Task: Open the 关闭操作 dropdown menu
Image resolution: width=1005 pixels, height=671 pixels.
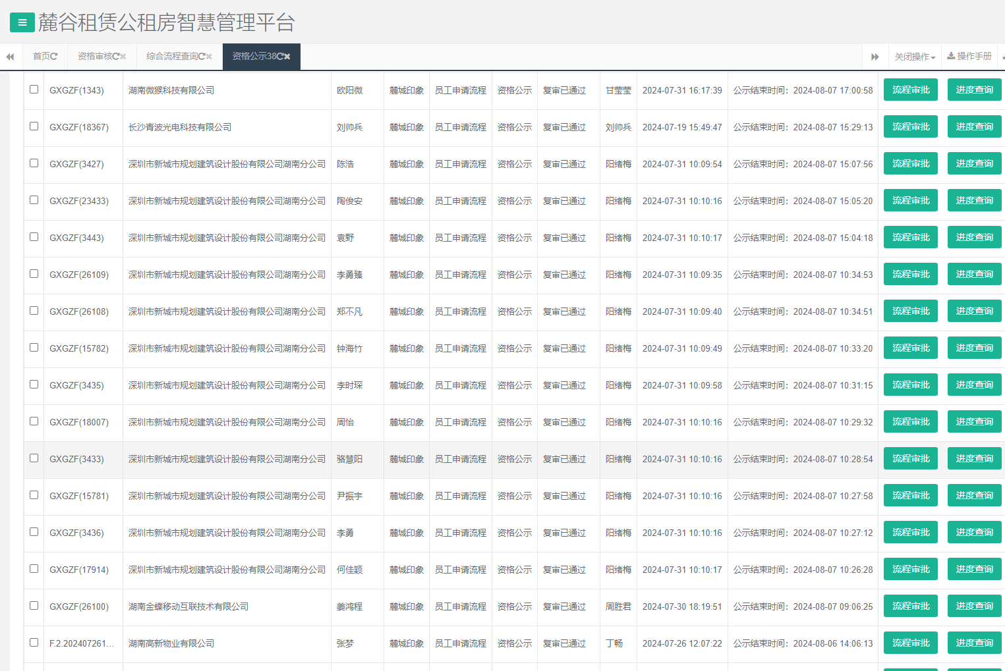Action: coord(915,57)
